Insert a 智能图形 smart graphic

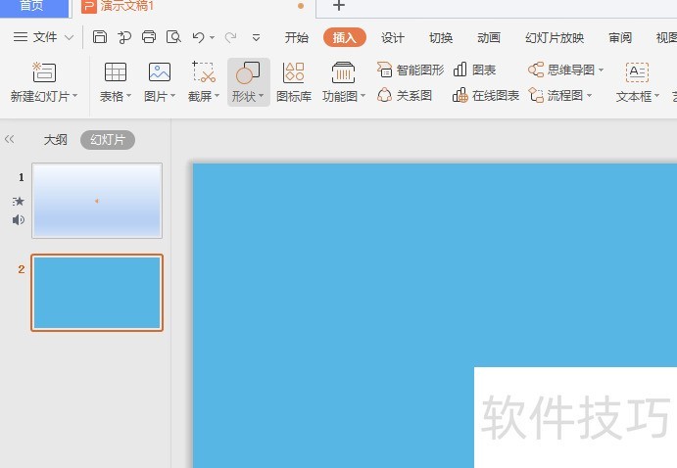click(411, 70)
